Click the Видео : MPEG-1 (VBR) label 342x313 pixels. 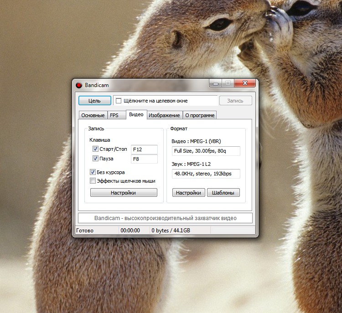[x=196, y=141]
